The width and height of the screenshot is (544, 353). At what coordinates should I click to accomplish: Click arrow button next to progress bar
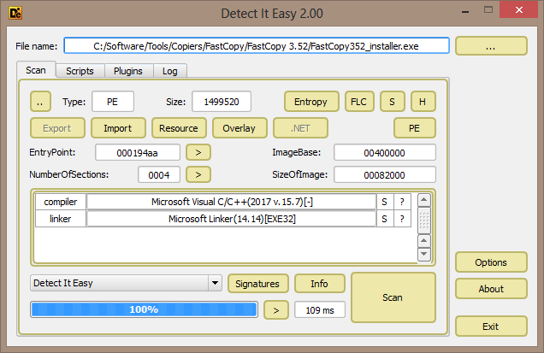pos(276,309)
